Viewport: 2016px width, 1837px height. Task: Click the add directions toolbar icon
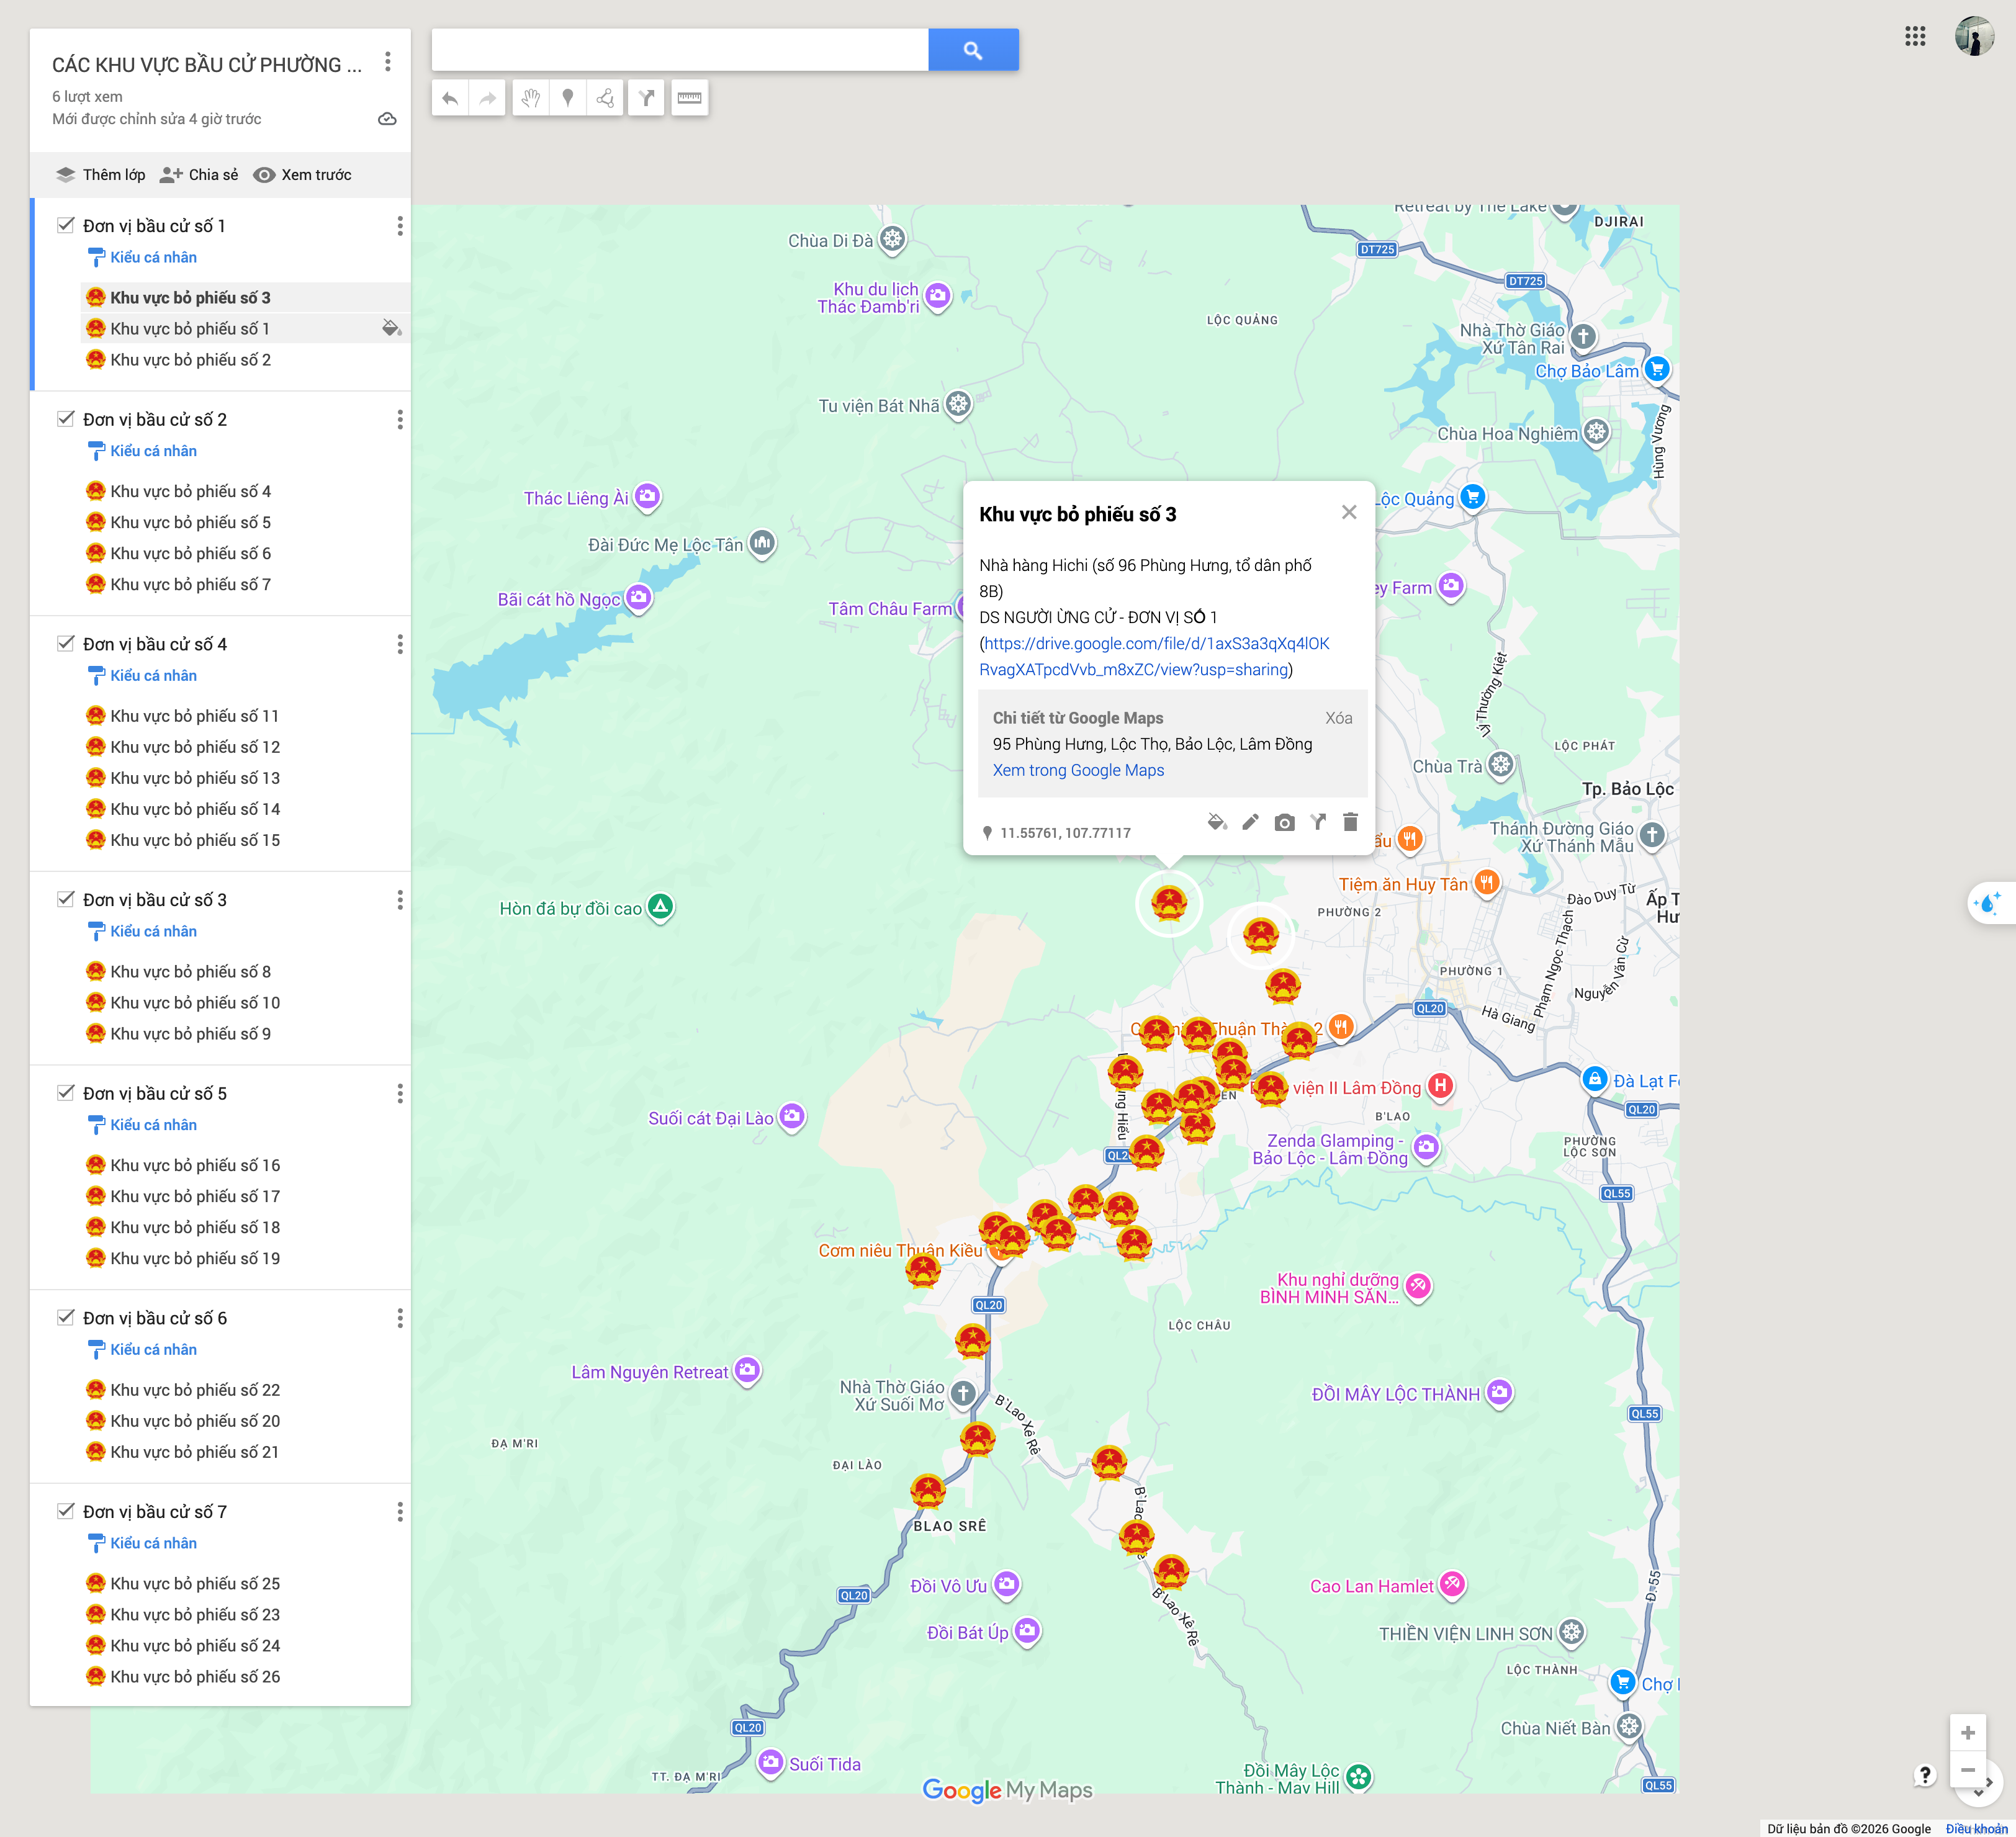click(646, 98)
